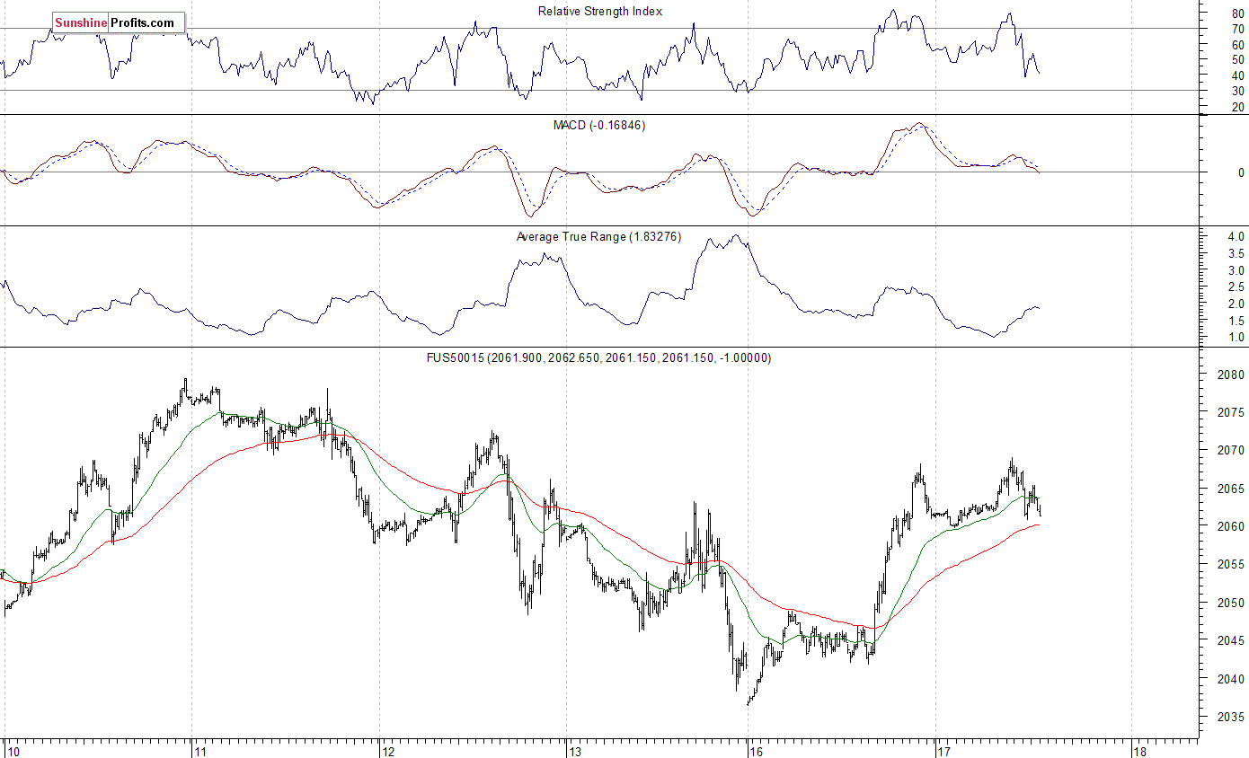Click the 2080 price axis label

[x=1231, y=375]
